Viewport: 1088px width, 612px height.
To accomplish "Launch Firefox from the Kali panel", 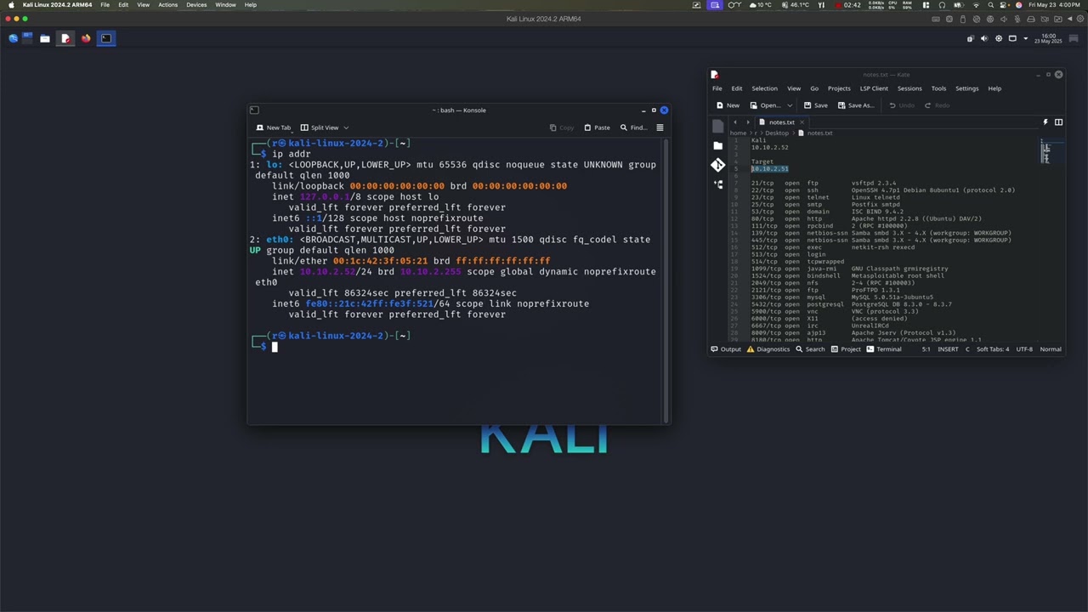I will (x=86, y=38).
